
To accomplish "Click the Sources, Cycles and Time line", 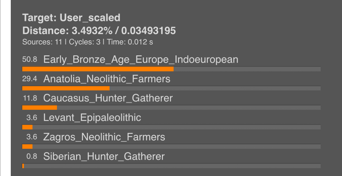I will click(x=87, y=42).
